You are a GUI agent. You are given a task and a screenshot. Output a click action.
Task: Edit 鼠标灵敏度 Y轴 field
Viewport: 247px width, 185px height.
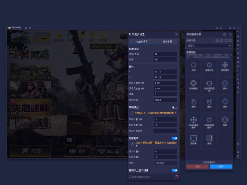point(165,89)
